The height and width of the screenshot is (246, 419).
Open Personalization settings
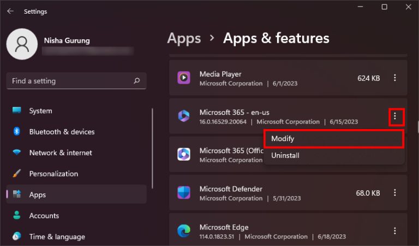(53, 174)
